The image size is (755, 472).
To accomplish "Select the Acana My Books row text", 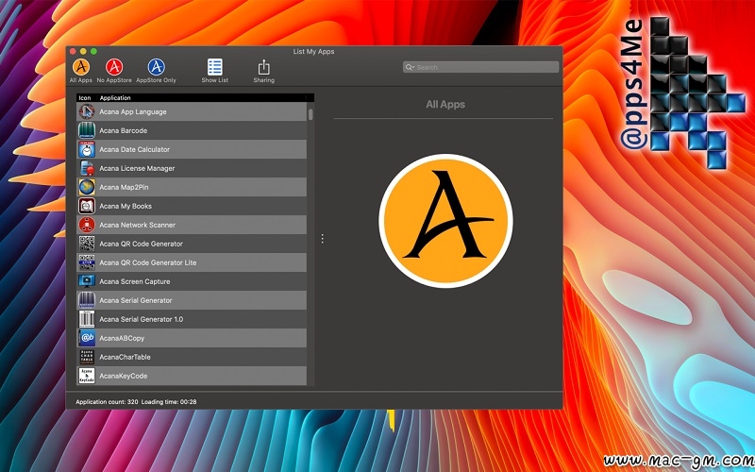I will click(x=126, y=206).
